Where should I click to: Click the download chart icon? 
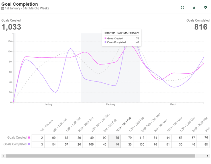click(194, 7)
